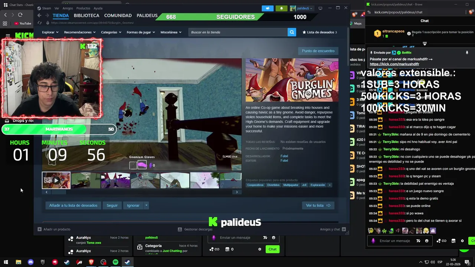Open Discord from the taskbar

pos(30,262)
